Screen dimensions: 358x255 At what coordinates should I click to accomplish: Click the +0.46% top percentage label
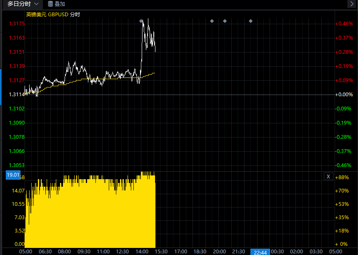point(344,24)
